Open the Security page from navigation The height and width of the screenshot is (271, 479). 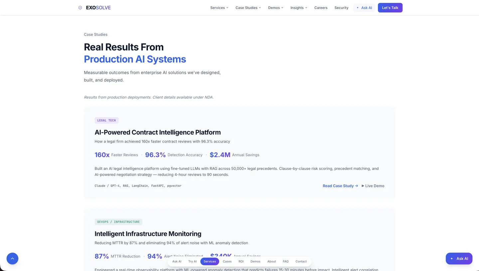[x=341, y=8]
